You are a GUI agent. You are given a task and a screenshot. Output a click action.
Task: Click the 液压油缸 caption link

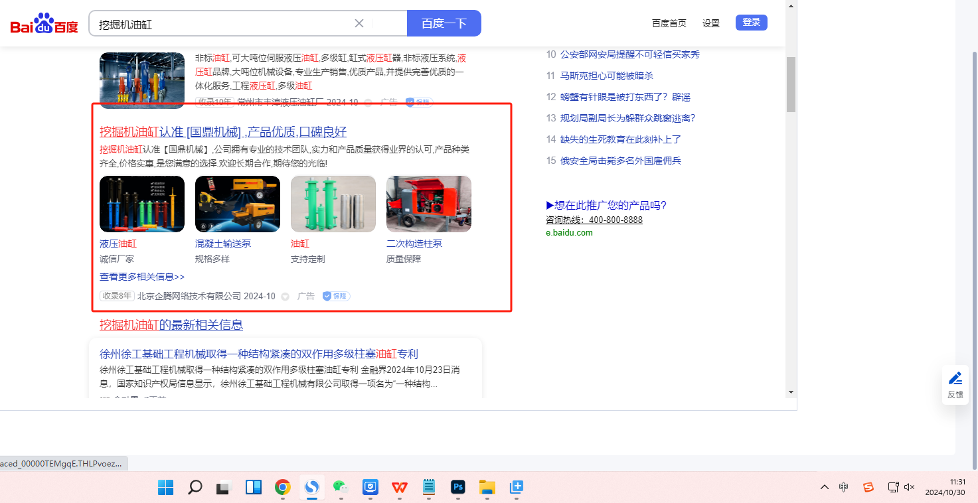point(118,244)
